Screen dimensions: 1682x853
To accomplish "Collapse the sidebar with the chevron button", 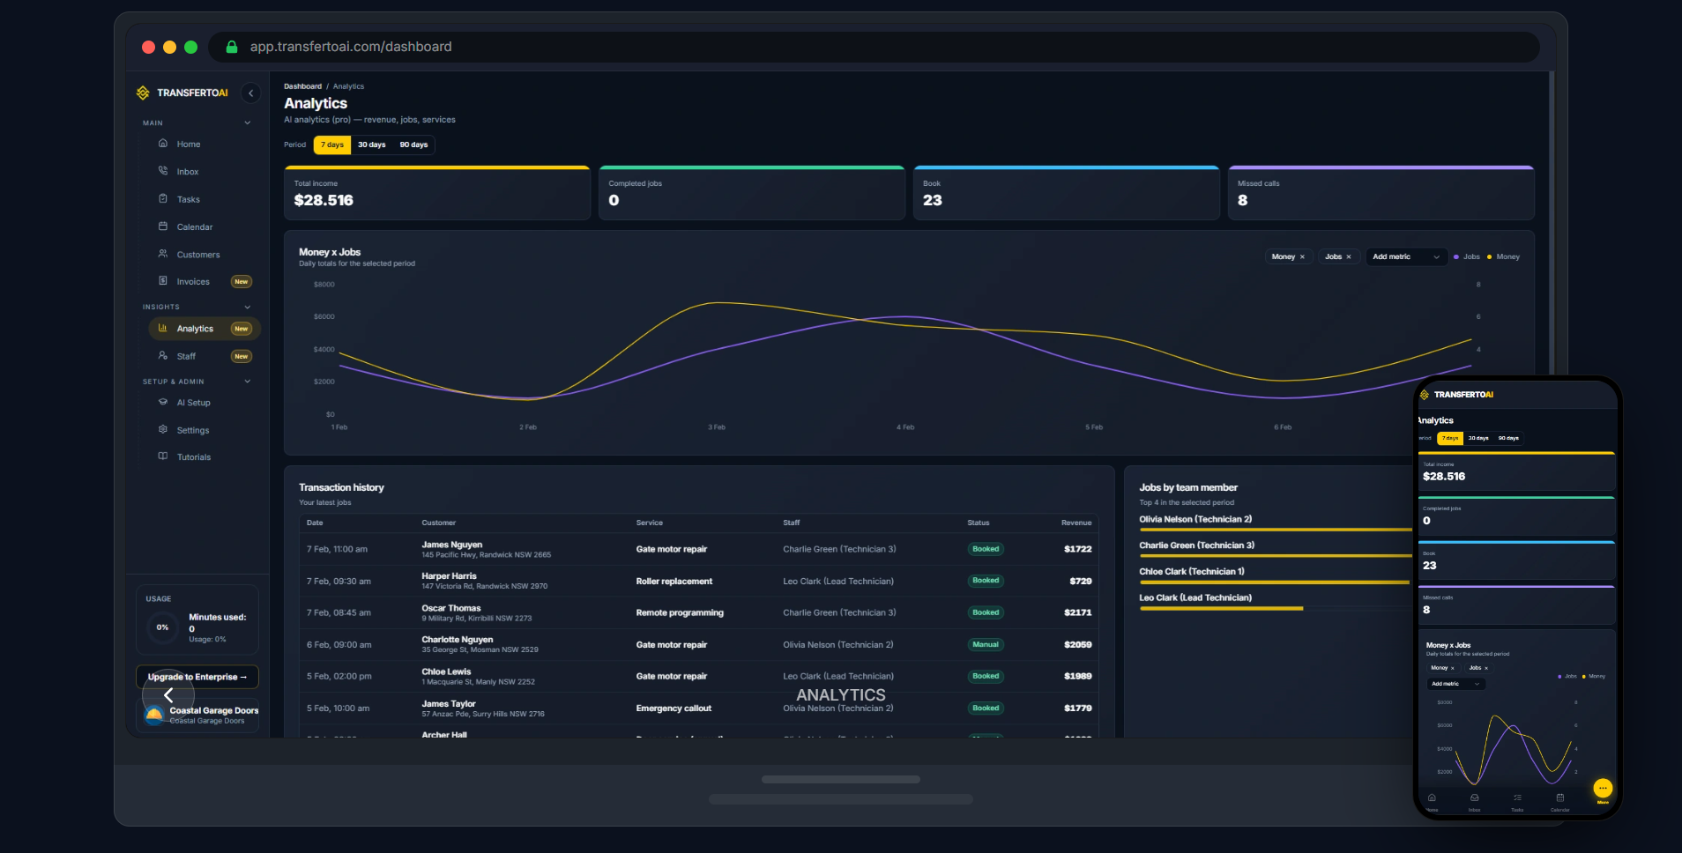I will [250, 93].
